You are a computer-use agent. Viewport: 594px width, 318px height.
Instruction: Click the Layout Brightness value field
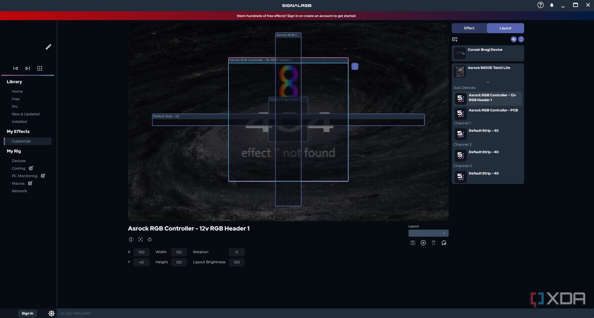pos(237,262)
